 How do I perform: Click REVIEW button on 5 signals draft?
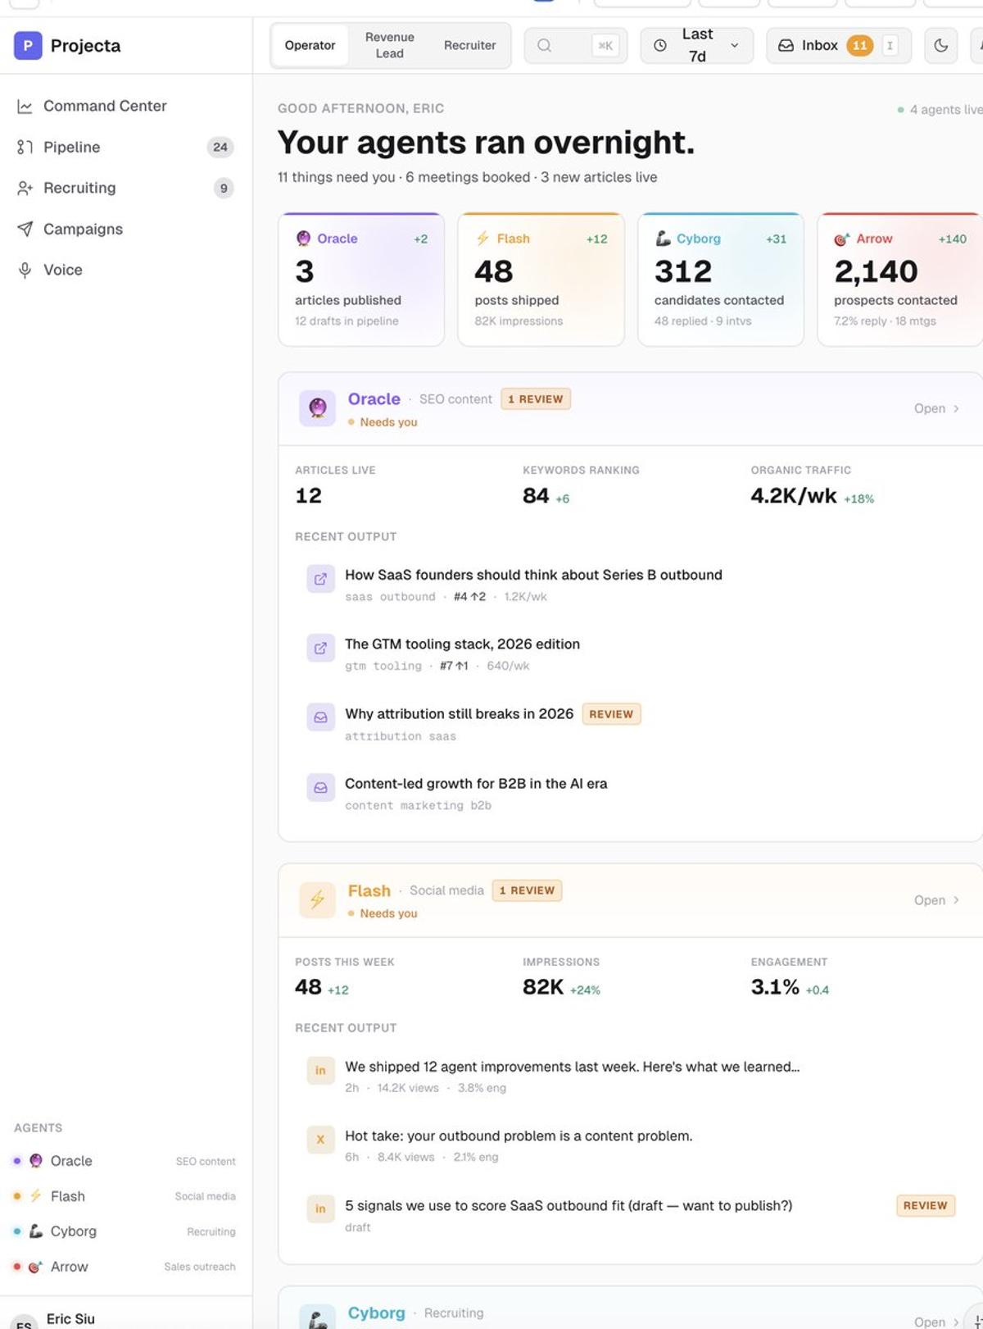coord(926,1206)
